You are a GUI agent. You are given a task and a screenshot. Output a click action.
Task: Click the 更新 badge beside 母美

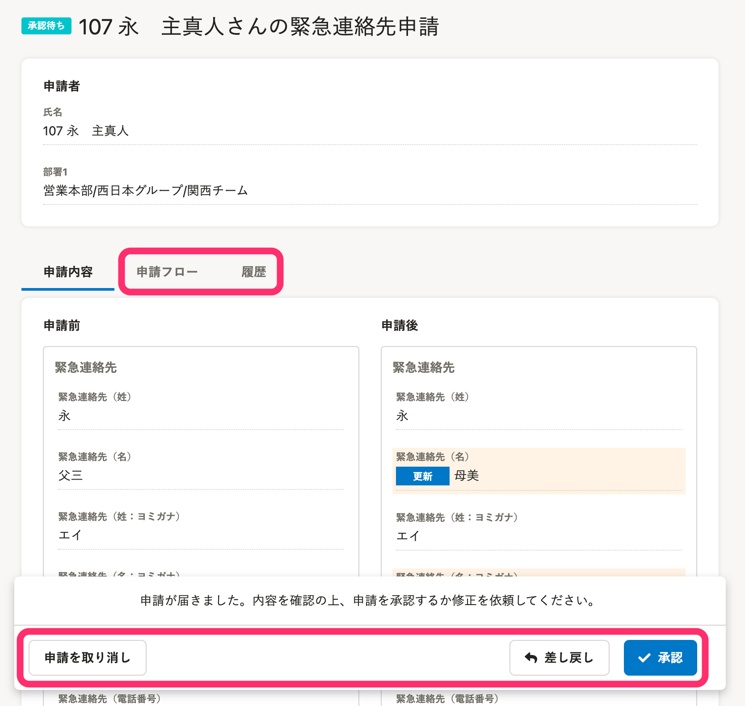(423, 476)
